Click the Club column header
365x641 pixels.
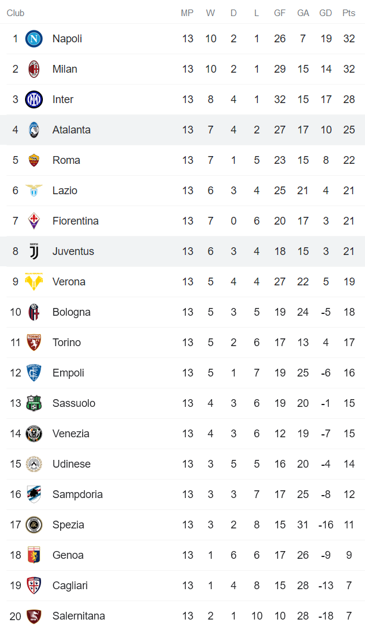click(x=15, y=13)
